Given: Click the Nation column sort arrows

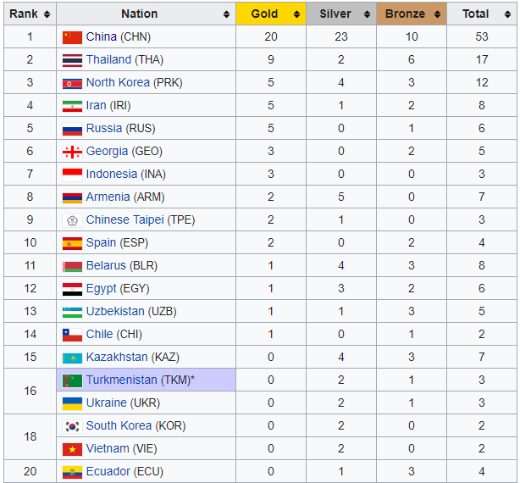Looking at the screenshot, I should pos(226,14).
